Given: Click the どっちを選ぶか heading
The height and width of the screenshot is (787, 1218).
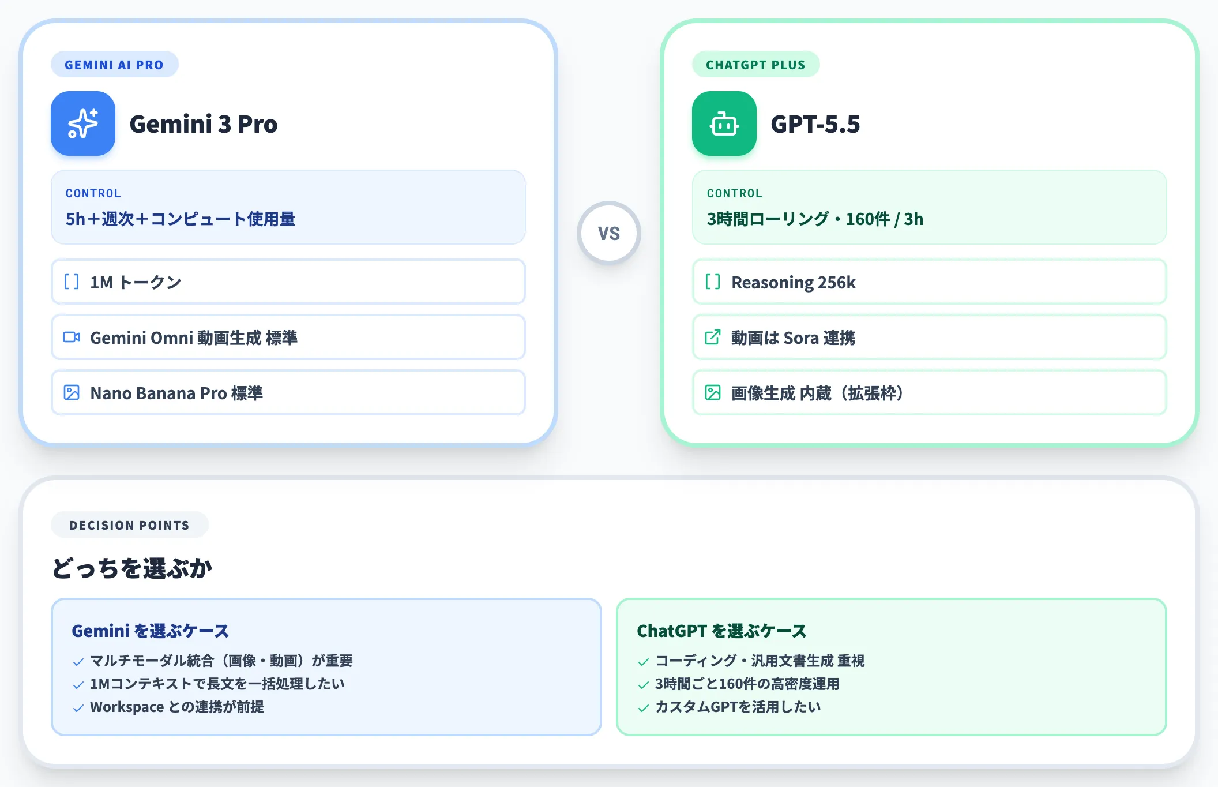Looking at the screenshot, I should (x=132, y=568).
